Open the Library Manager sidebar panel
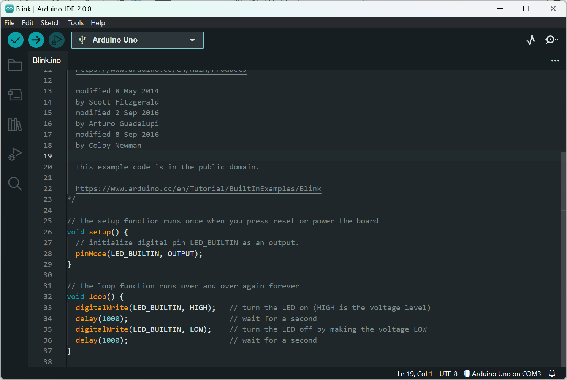Image resolution: width=567 pixels, height=380 pixels. (x=15, y=124)
